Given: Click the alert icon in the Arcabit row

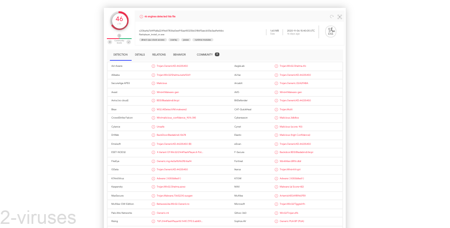Looking at the screenshot, I should coord(276,83).
